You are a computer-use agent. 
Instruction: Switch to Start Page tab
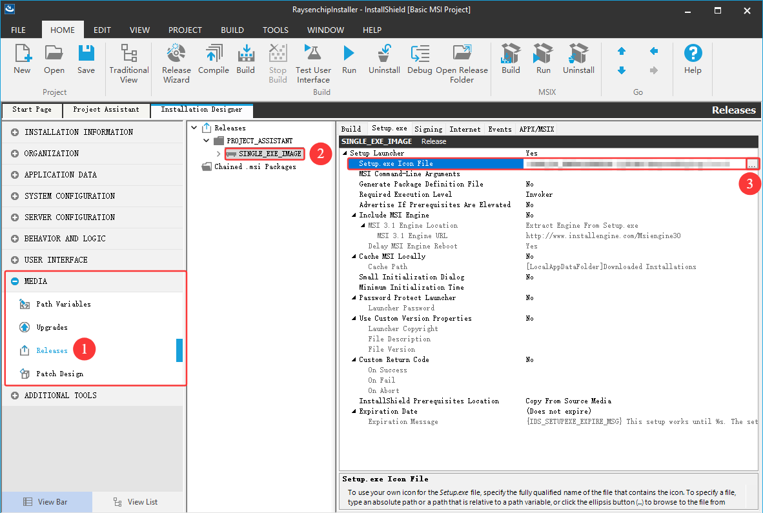(x=32, y=110)
